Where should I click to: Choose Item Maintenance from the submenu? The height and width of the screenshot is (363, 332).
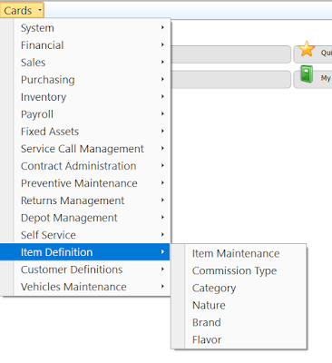point(239,253)
